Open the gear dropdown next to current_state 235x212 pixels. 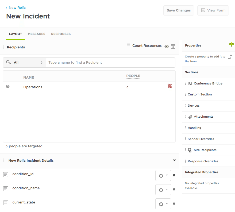(163, 204)
